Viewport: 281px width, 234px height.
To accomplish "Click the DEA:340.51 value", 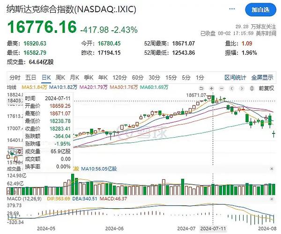I will [x=85, y=199].
